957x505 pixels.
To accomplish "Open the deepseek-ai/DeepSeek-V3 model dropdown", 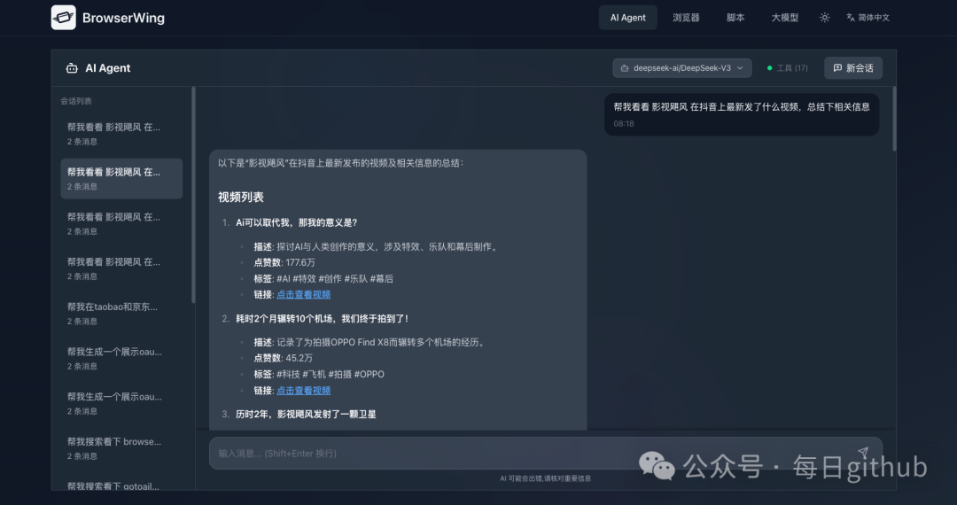I will click(681, 67).
